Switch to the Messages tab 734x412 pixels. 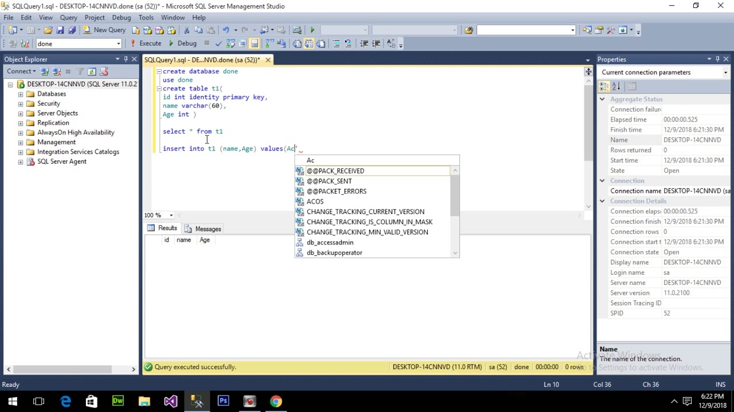pyautogui.click(x=203, y=229)
